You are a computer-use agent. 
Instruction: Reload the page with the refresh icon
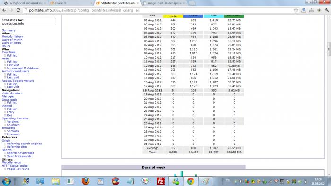(18, 10)
